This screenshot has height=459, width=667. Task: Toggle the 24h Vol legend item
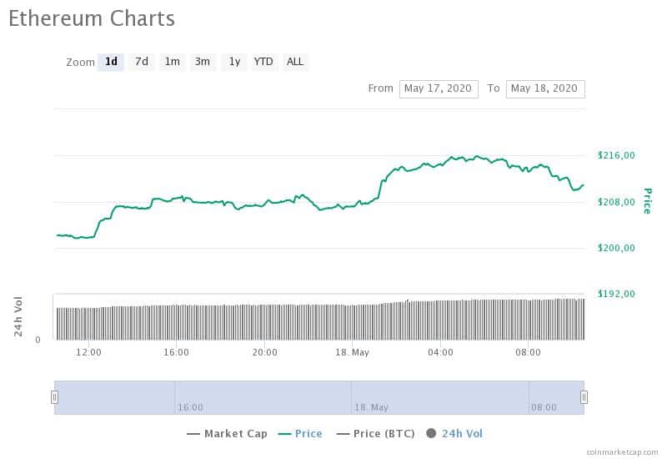point(454,434)
